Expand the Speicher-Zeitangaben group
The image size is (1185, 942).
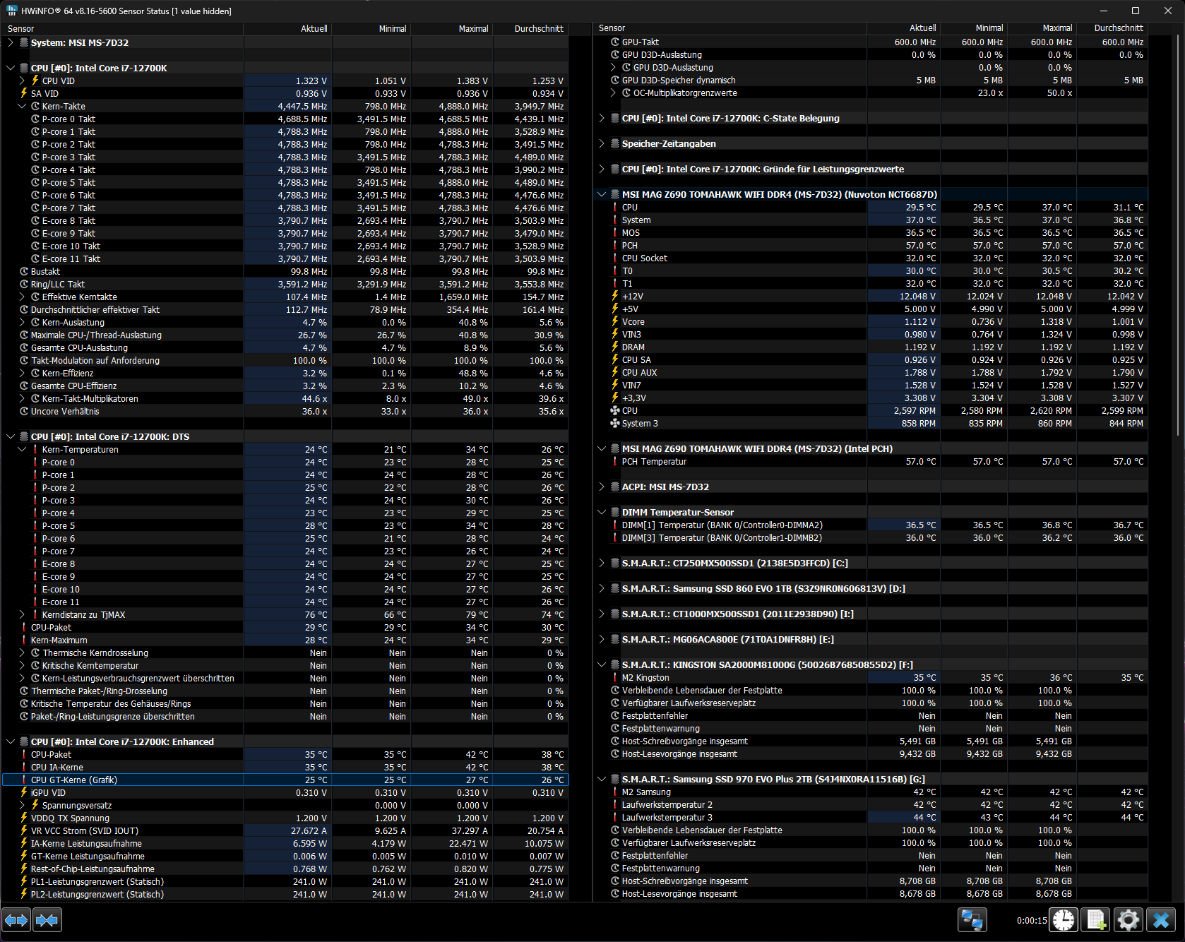click(602, 144)
